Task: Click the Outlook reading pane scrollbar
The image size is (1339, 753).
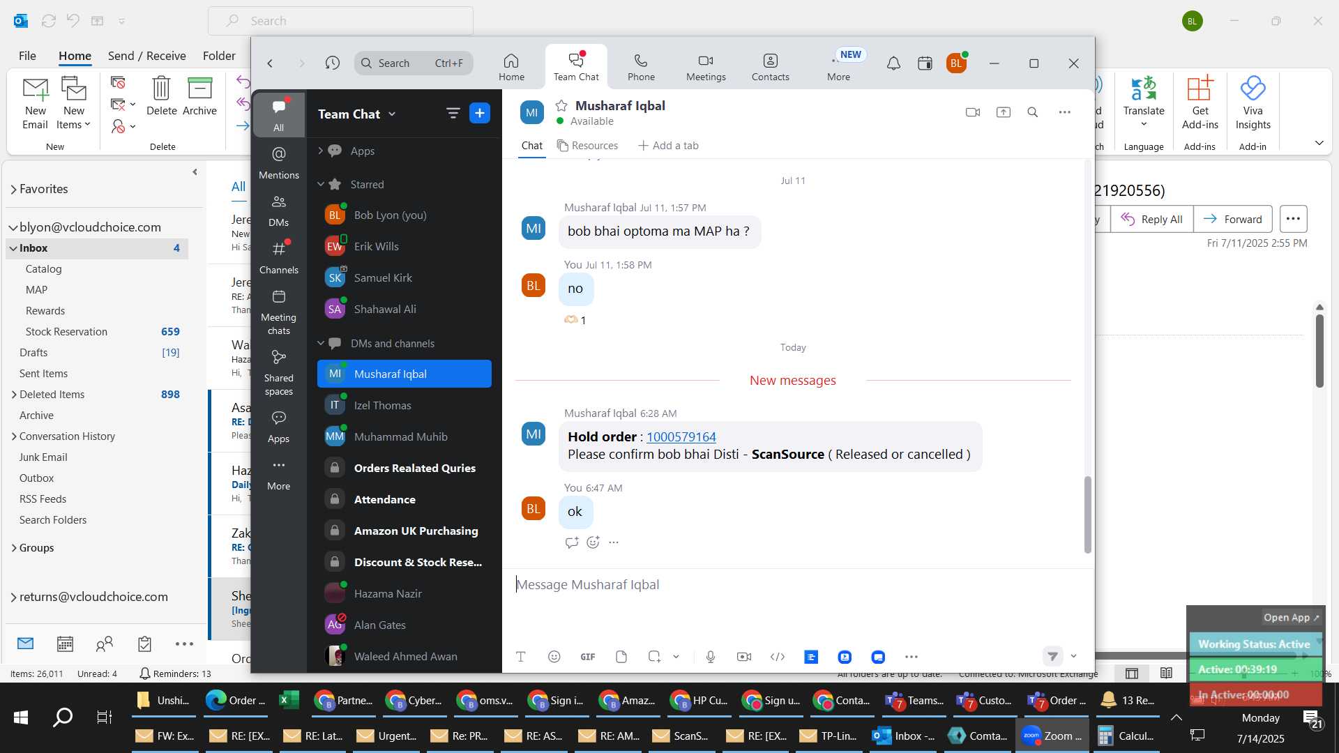Action: (x=1319, y=351)
